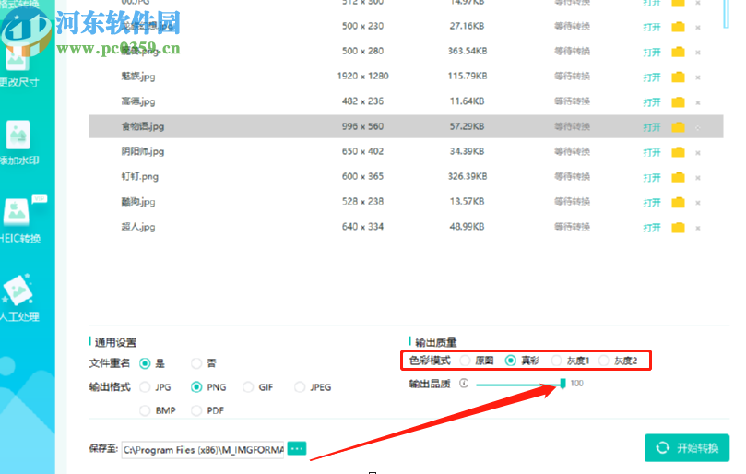The height and width of the screenshot is (474, 746).
Task: Select 是 for 文件重名
Action: [x=145, y=363]
